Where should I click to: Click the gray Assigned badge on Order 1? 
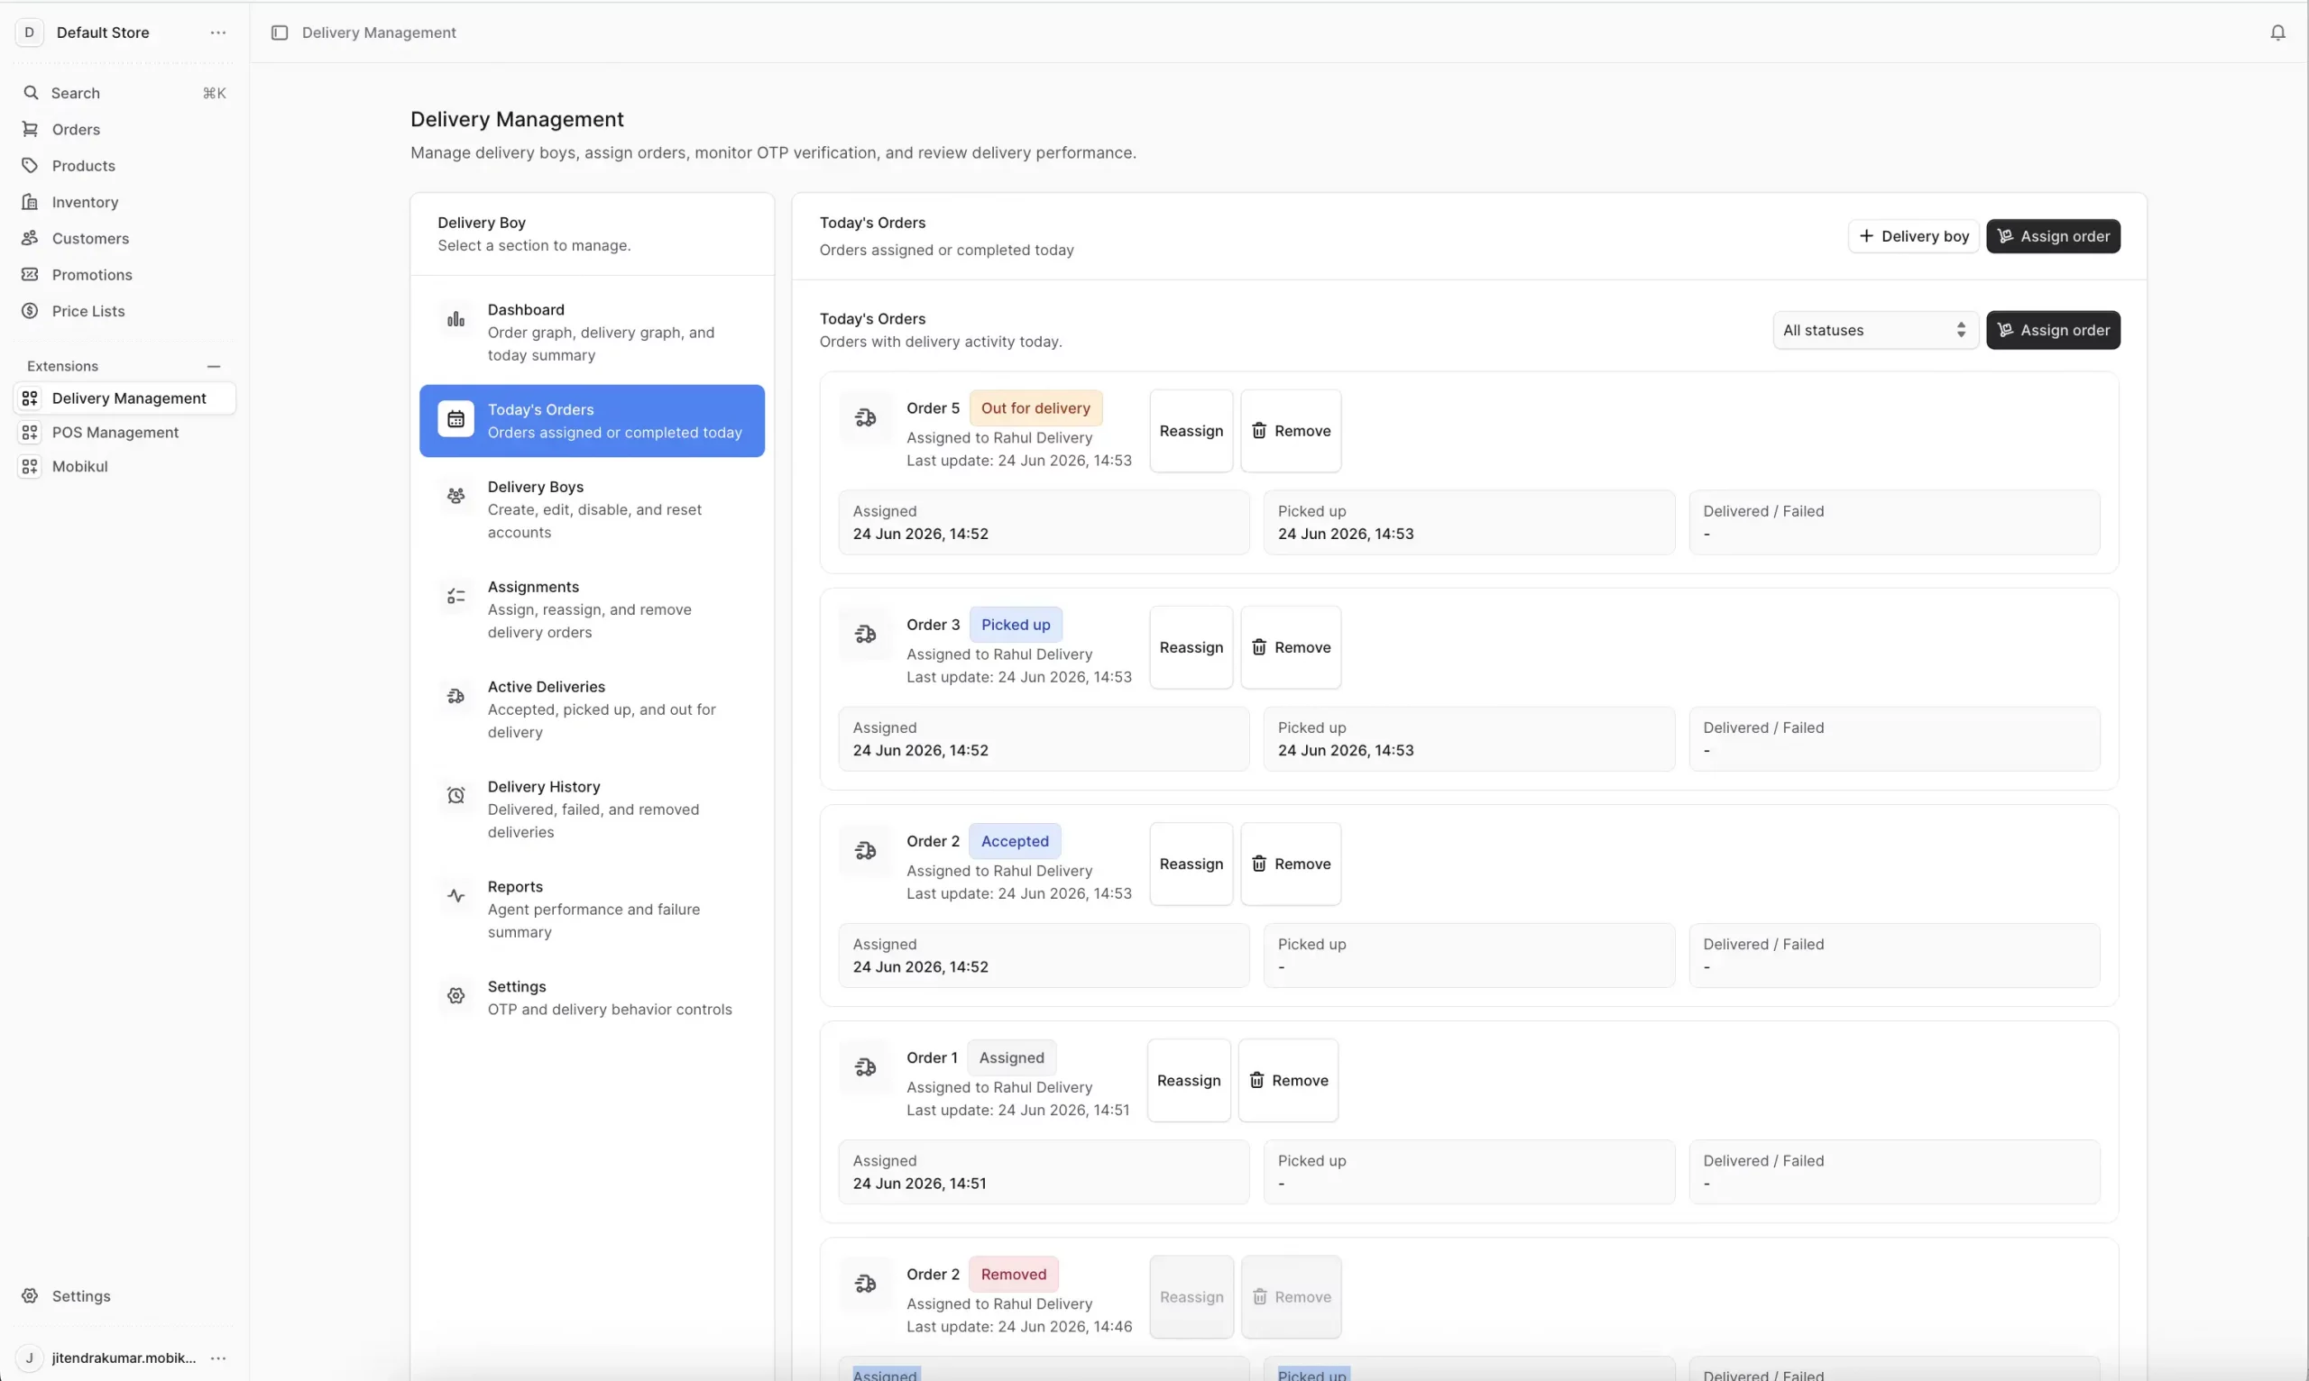point(1011,1058)
